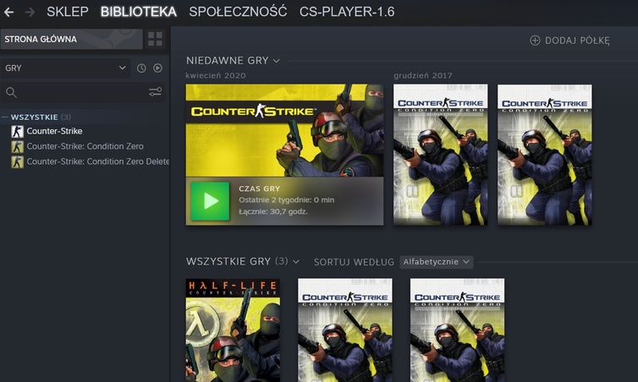Open first Condition Zero cover under grudzień 2017
This screenshot has height=382, width=638.
pyautogui.click(x=440, y=155)
